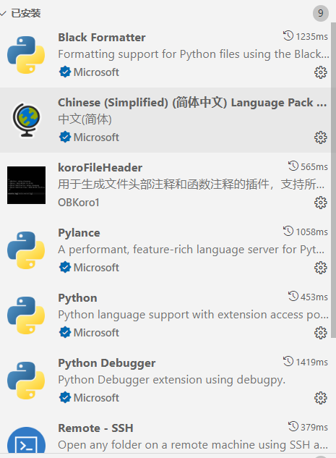This screenshot has height=458, width=336.
Task: Click Pylance 'A performant, feature-rich' description
Action: pos(191,250)
